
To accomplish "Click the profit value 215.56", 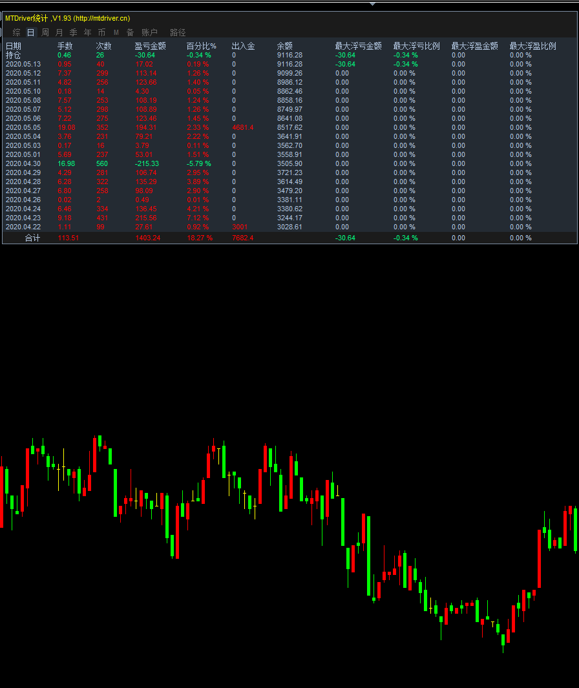I will [146, 218].
